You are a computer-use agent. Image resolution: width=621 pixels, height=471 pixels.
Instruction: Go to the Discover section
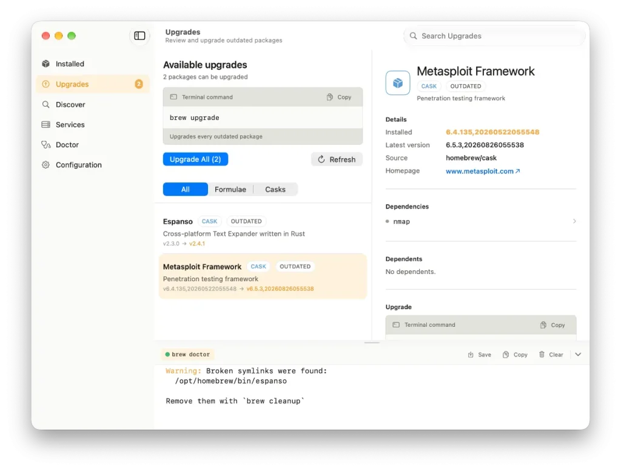point(92,104)
